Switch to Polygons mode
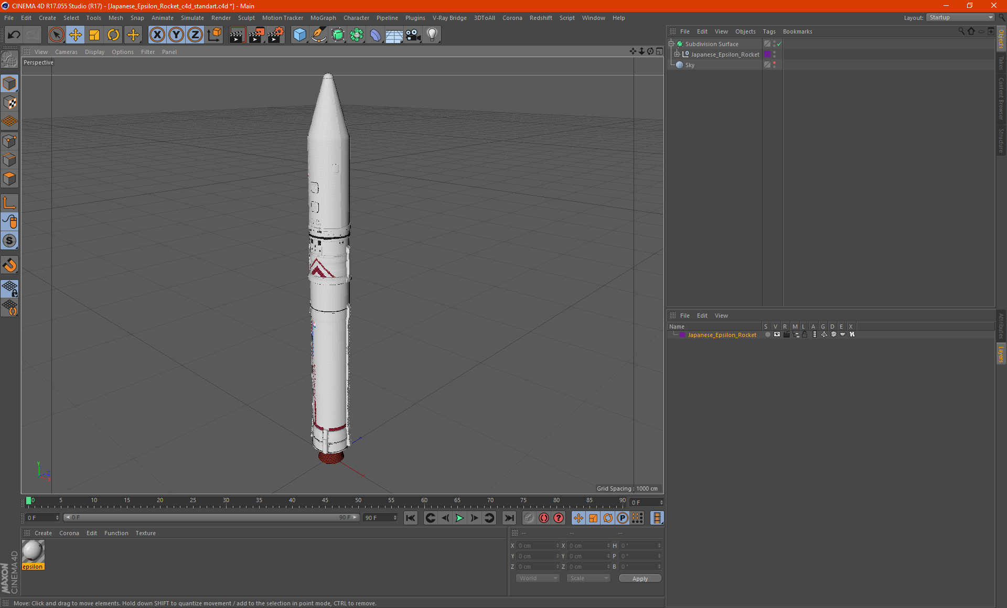Viewport: 1007px width, 608px height. pyautogui.click(x=9, y=179)
